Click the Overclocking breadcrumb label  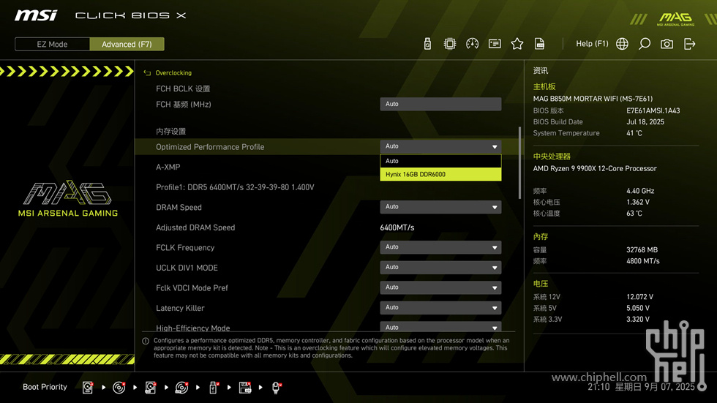[x=173, y=72]
